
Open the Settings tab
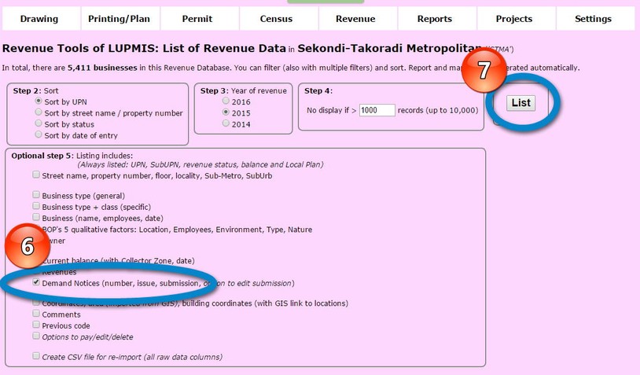click(x=595, y=19)
